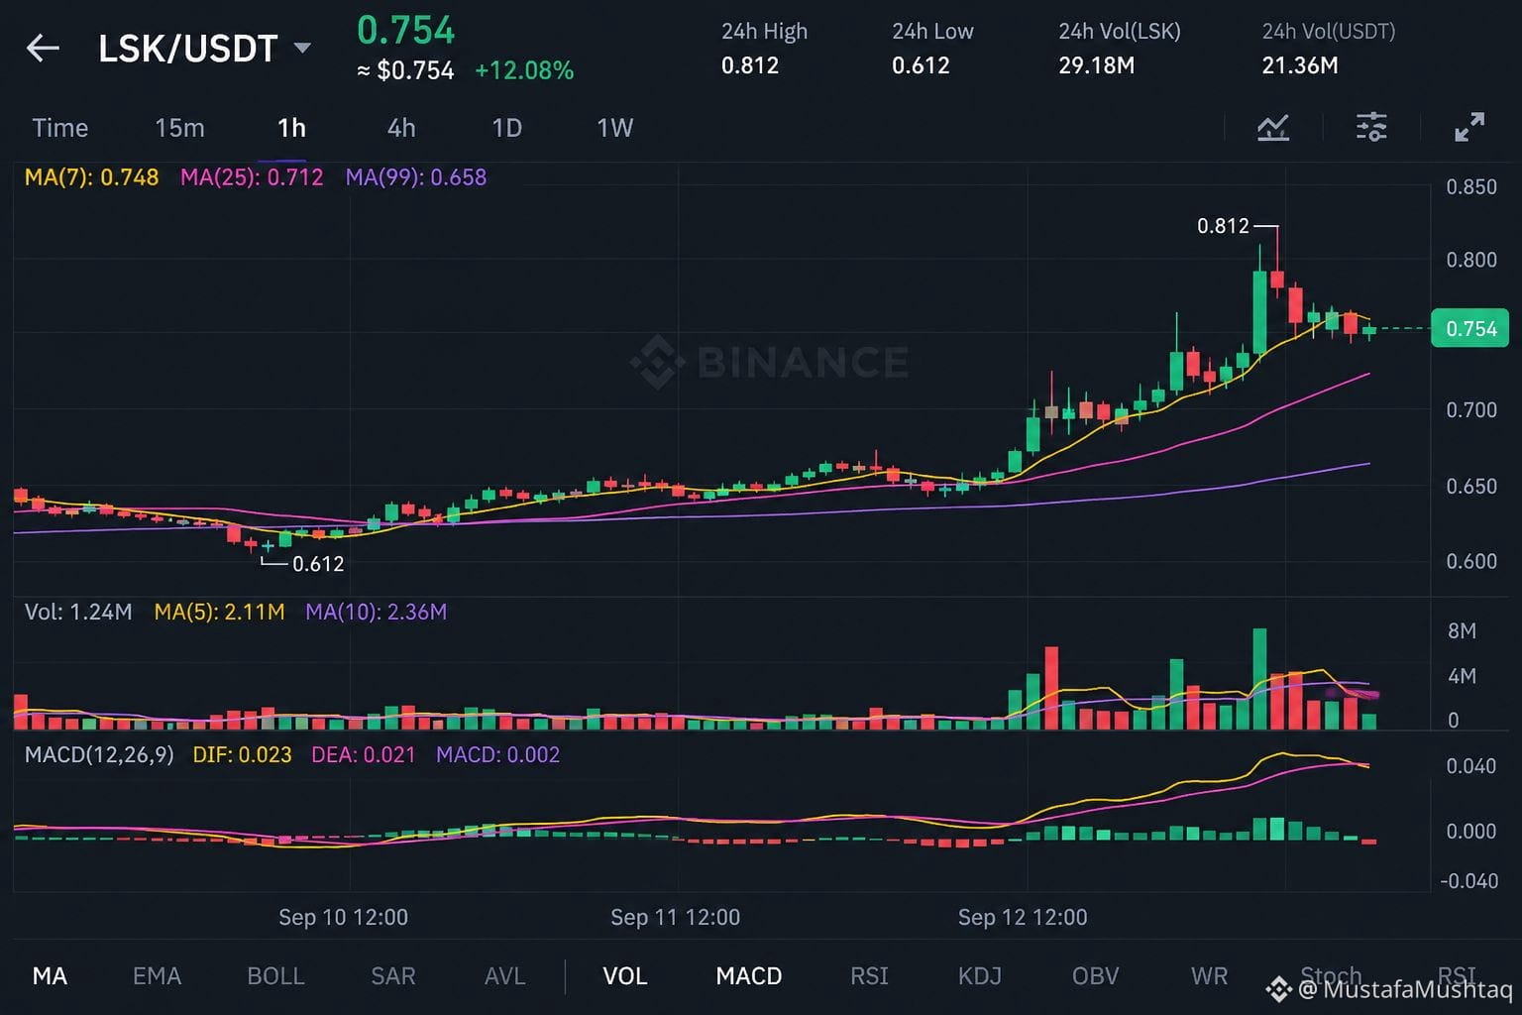
Task: Click the 0.812 high price marker
Action: (1223, 226)
